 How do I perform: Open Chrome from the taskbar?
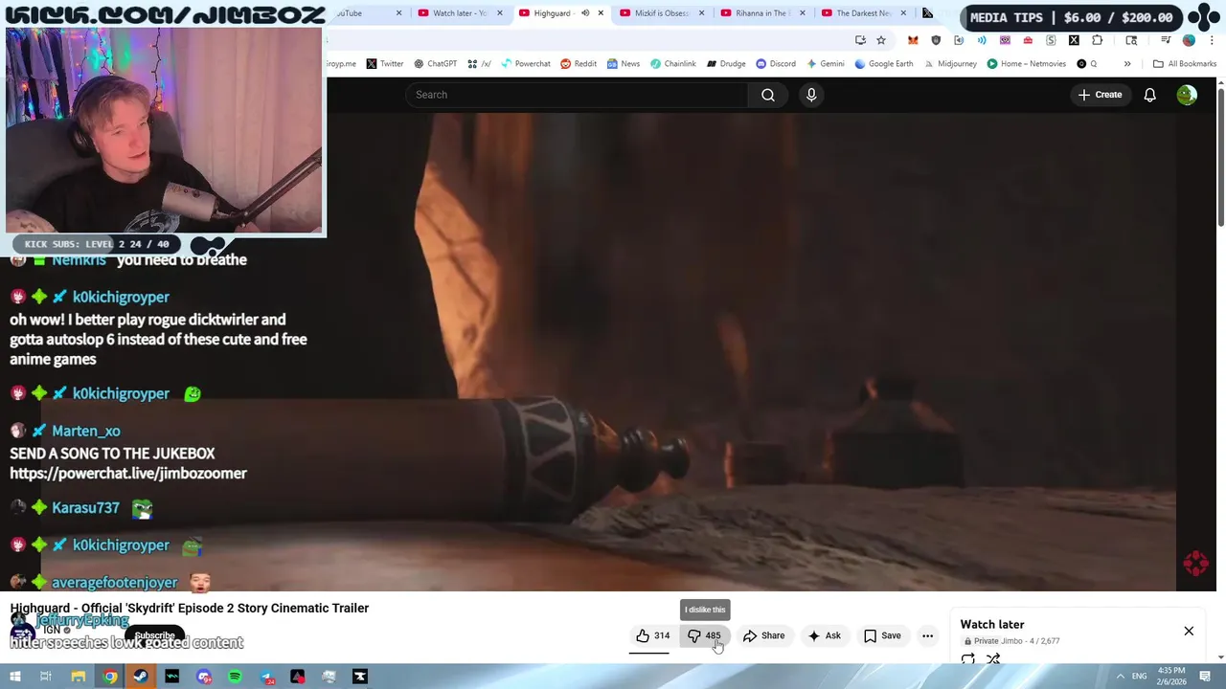point(110,677)
